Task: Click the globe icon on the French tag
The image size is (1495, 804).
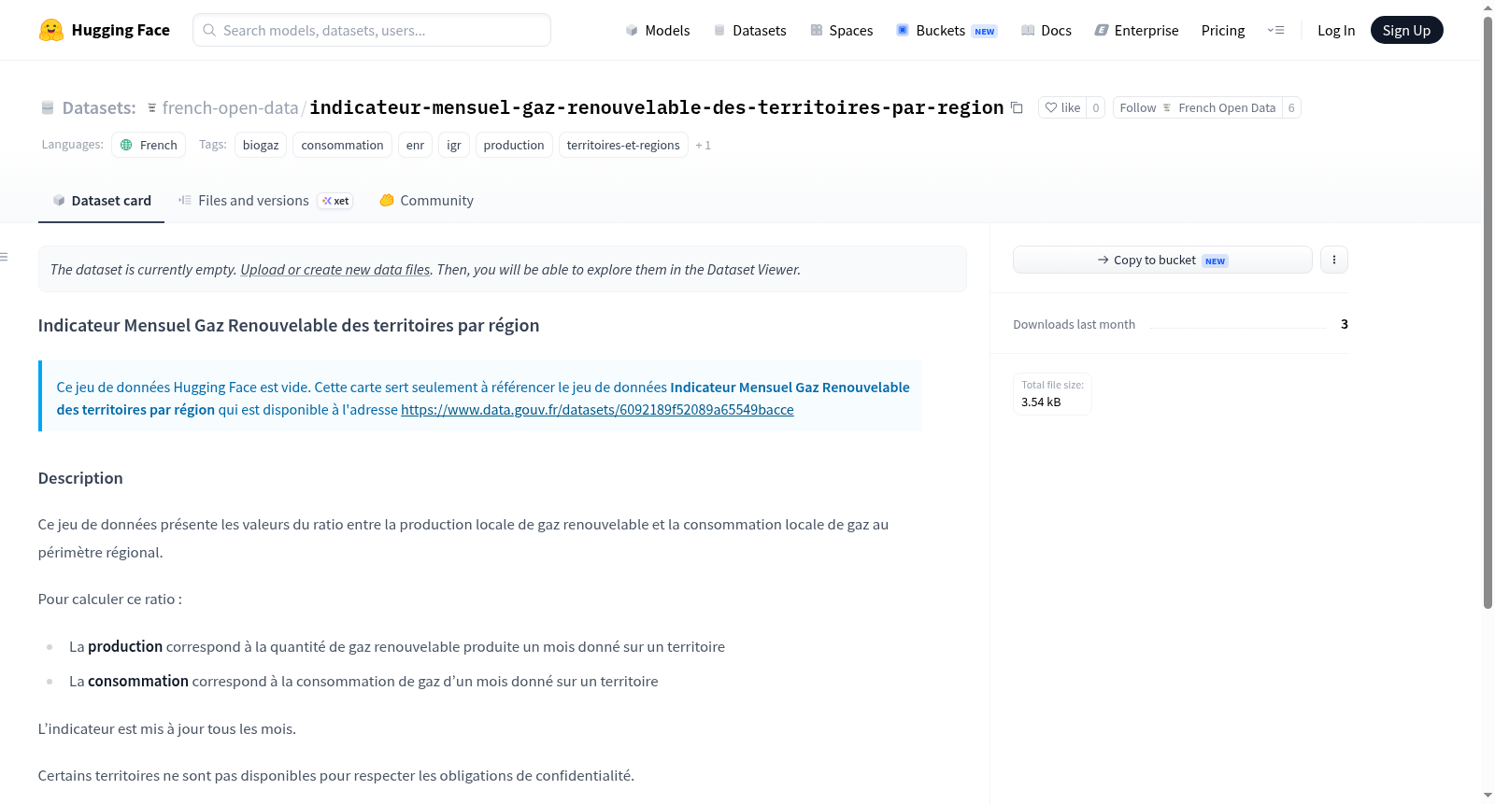Action: (x=126, y=145)
